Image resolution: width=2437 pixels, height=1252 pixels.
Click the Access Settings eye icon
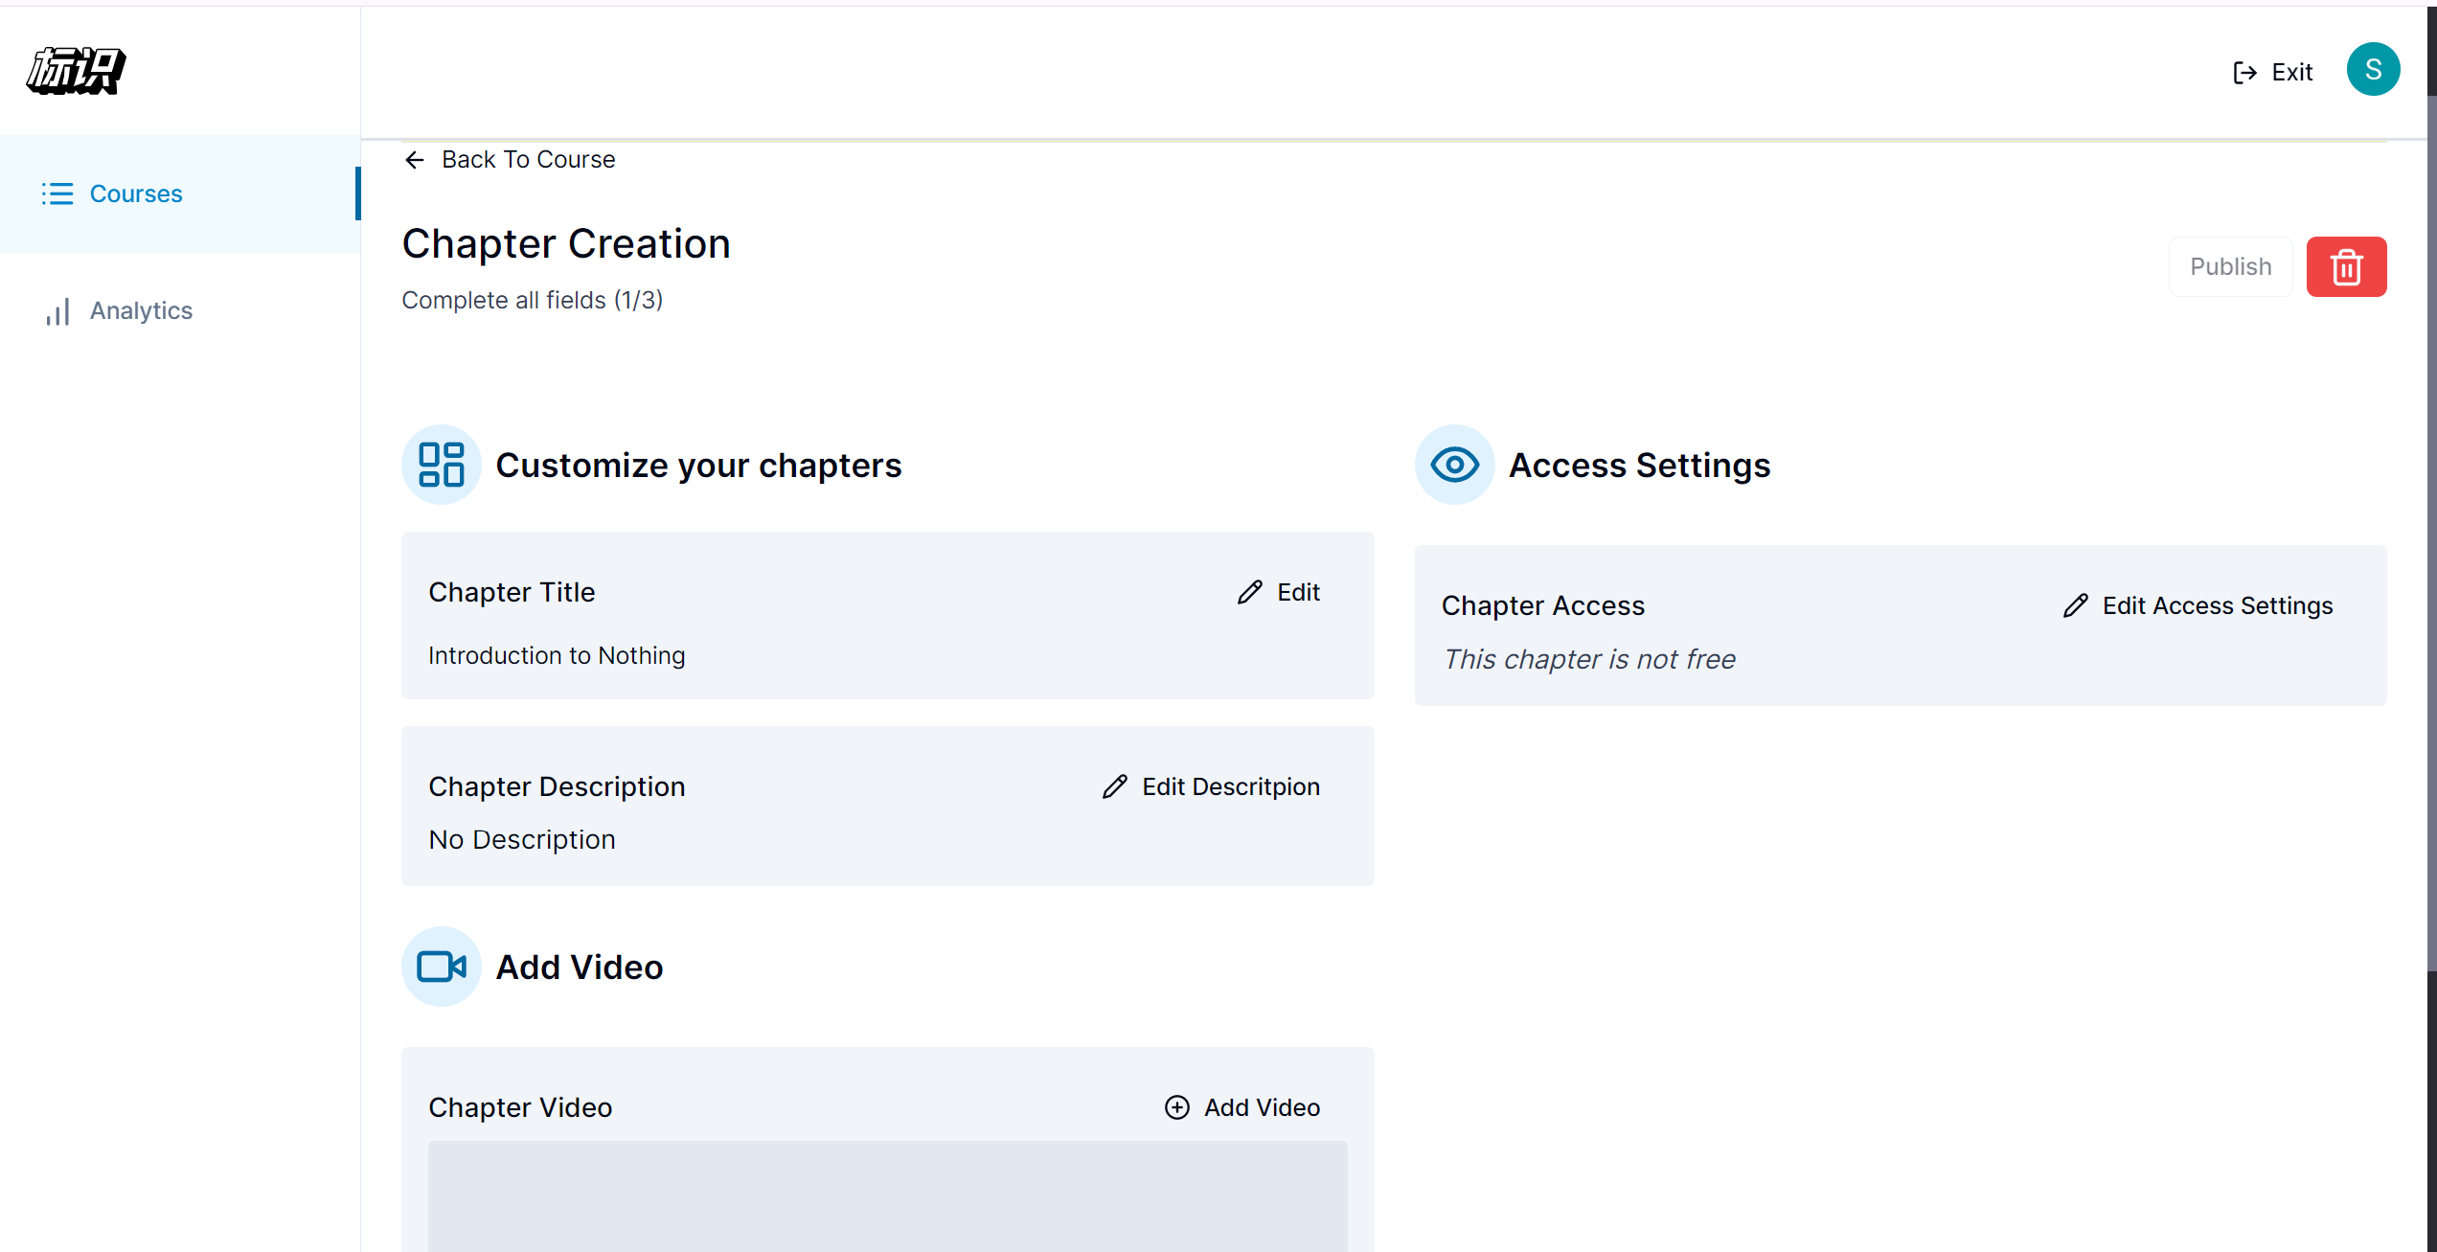pos(1453,466)
